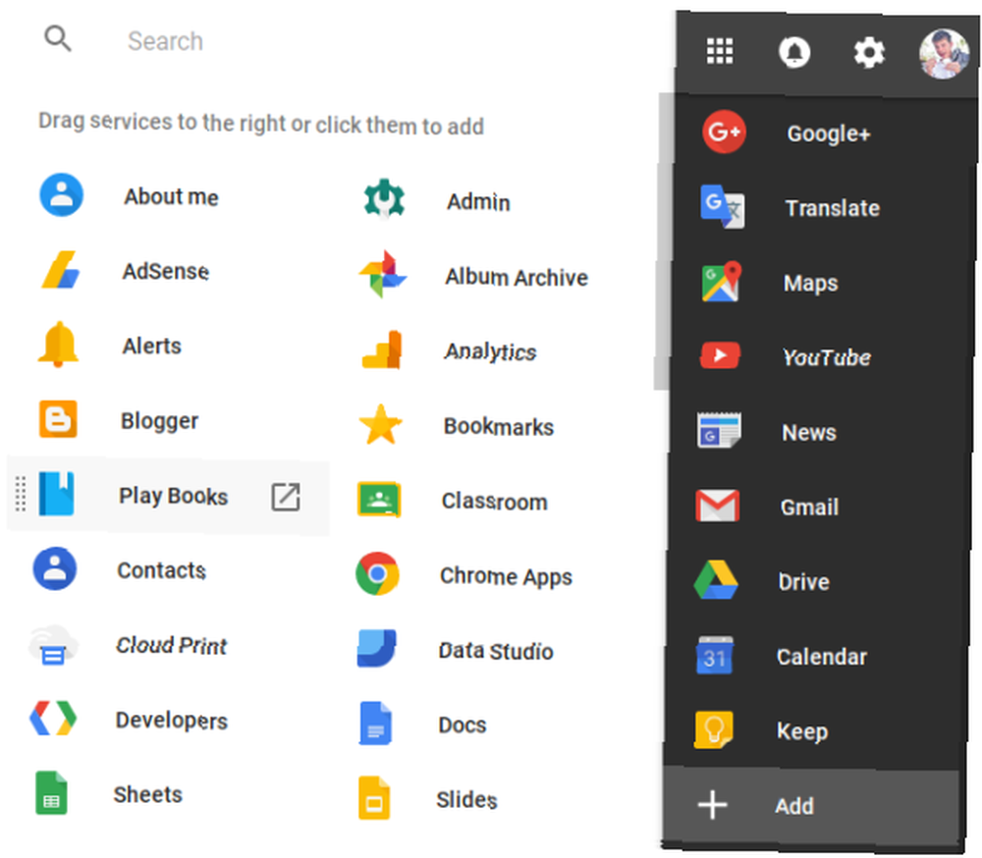Screen dimensions: 982x858
Task: Click the Chrome Apps icon
Action: click(378, 573)
